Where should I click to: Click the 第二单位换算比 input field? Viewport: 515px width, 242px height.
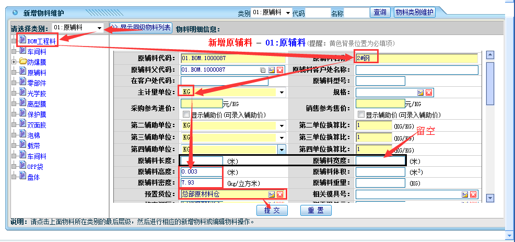374,125
